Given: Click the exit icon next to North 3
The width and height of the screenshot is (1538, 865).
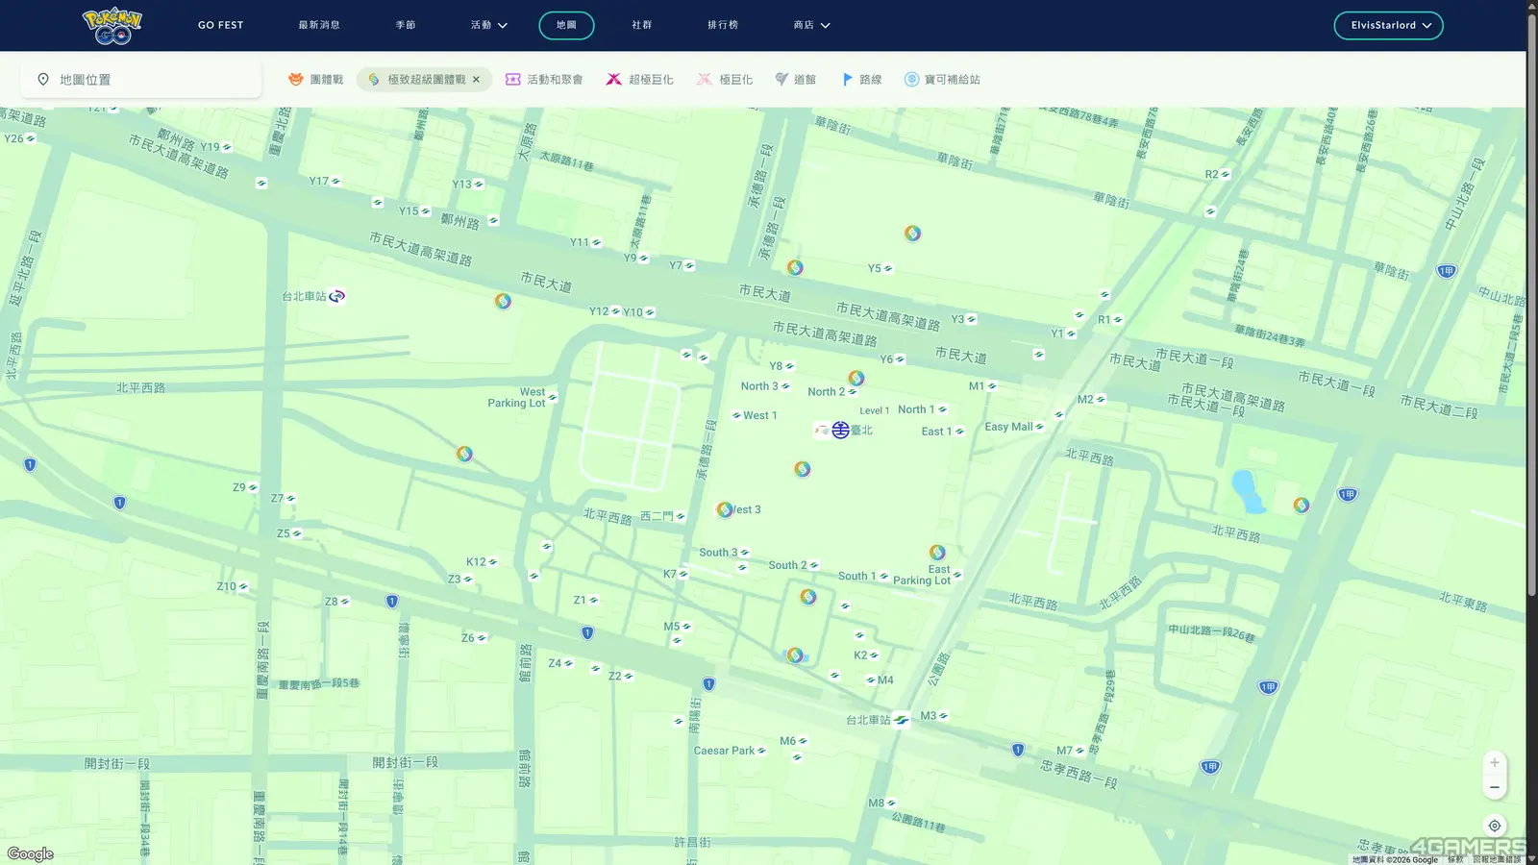Looking at the screenshot, I should (785, 386).
